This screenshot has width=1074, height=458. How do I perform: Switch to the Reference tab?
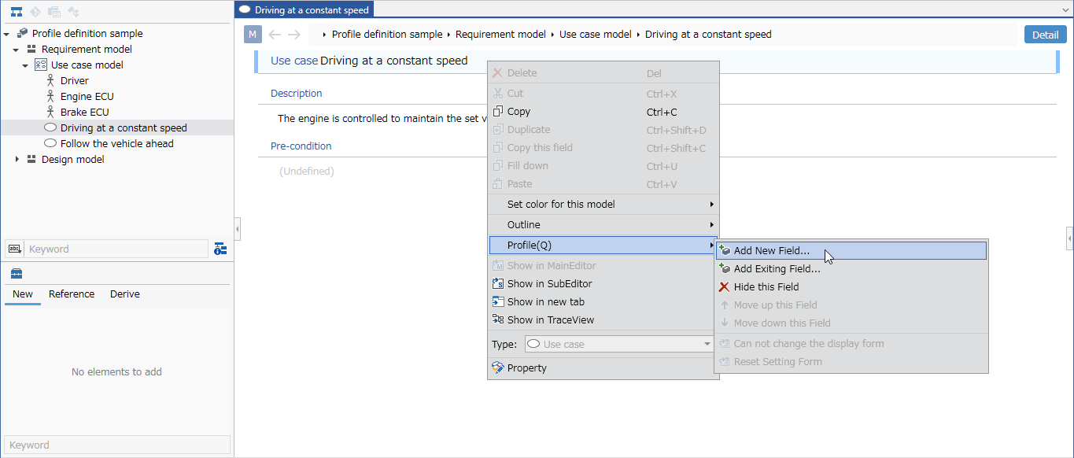[72, 294]
